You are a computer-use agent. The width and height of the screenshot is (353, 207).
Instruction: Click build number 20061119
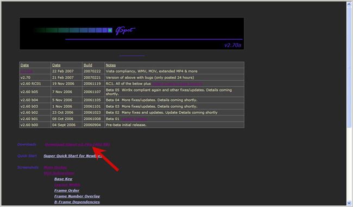(x=92, y=84)
